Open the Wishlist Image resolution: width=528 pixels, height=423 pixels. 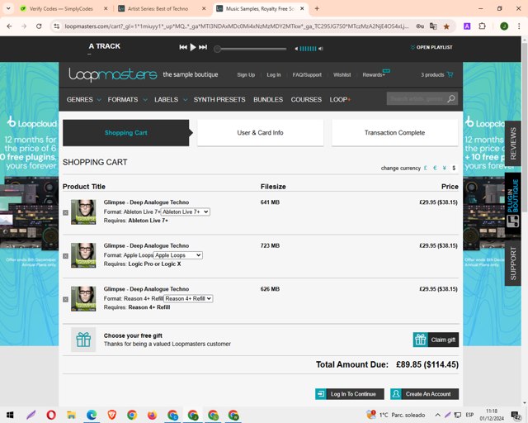point(342,75)
